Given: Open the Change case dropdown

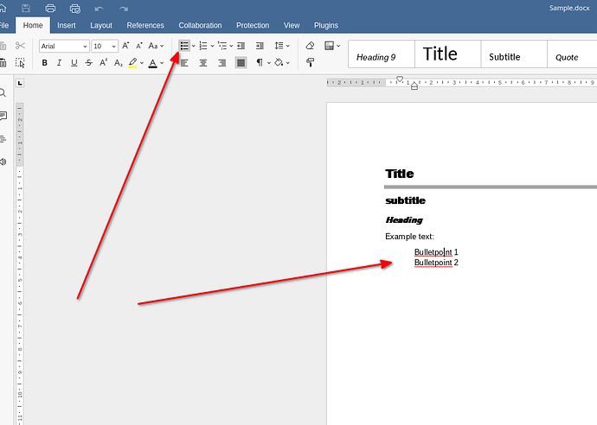Looking at the screenshot, I should 156,46.
